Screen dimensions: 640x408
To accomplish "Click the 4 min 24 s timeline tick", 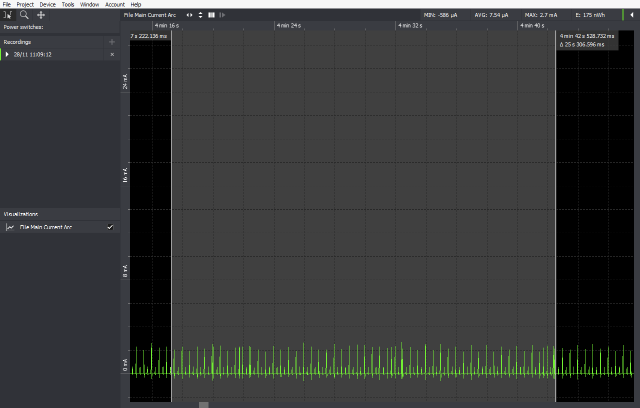I will (288, 25).
